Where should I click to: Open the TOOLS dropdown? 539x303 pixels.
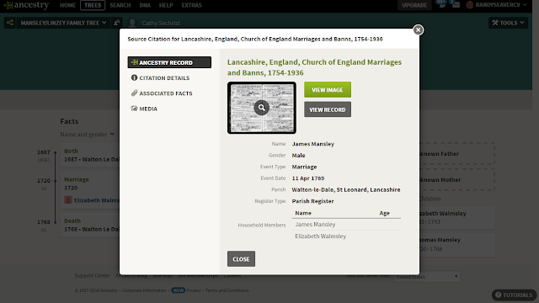[x=508, y=23]
